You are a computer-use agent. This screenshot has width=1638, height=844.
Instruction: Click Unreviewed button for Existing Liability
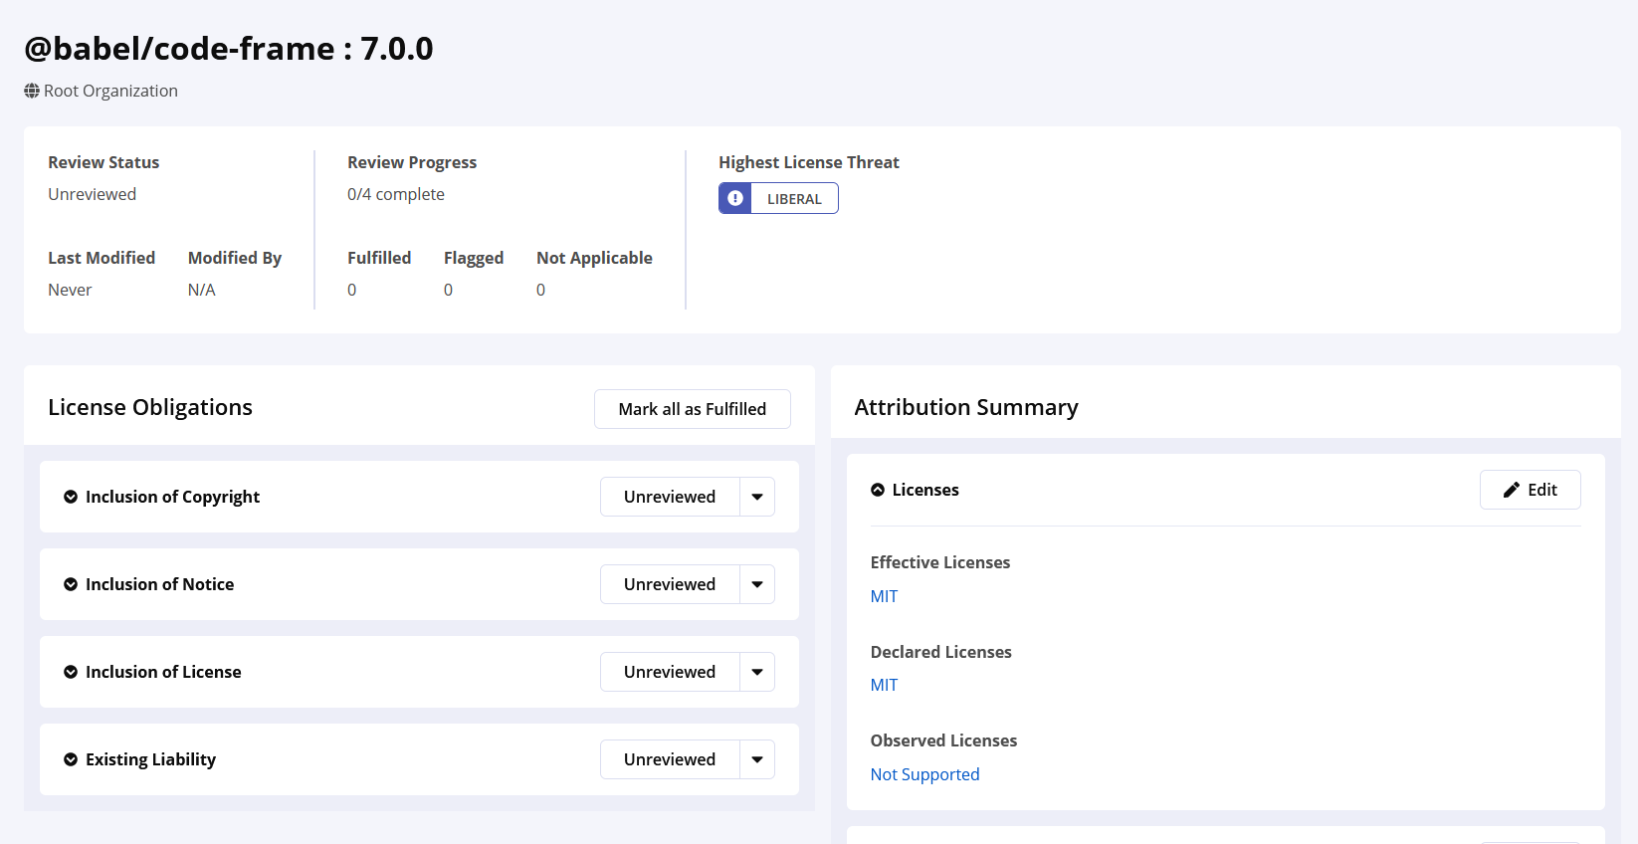point(670,759)
